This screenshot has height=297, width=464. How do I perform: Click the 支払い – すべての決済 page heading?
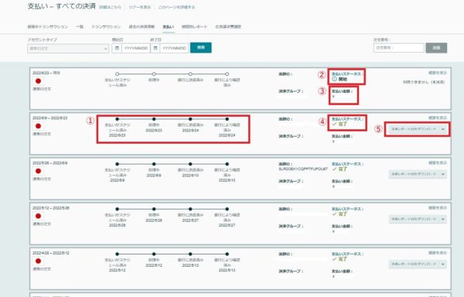pyautogui.click(x=62, y=6)
